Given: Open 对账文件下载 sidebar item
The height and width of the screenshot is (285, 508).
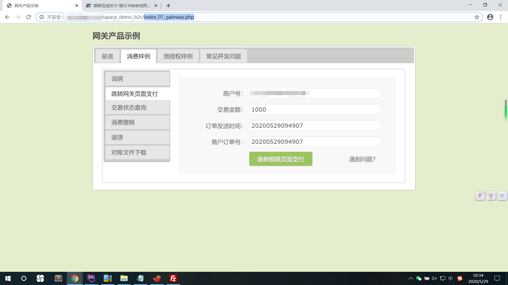Looking at the screenshot, I should tap(137, 153).
